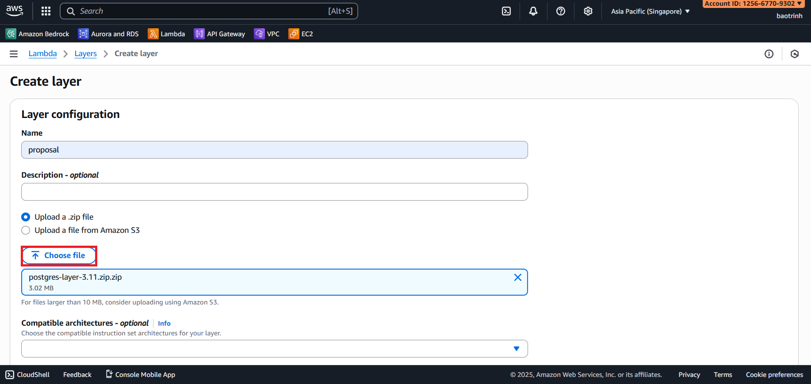The image size is (811, 384).
Task: Open the settings gear icon
Action: click(588, 11)
